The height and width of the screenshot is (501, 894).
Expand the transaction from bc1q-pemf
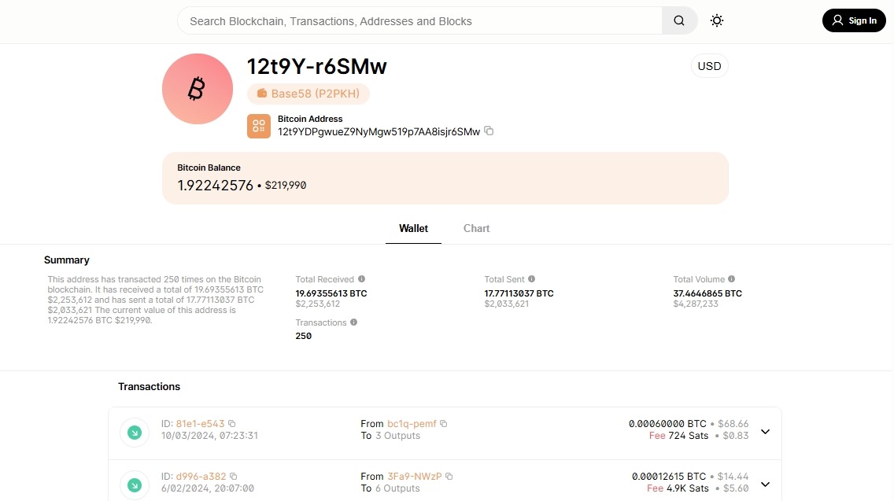click(x=765, y=431)
